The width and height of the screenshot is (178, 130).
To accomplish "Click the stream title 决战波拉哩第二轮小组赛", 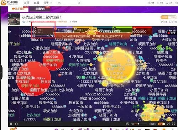I will pos(42,17).
